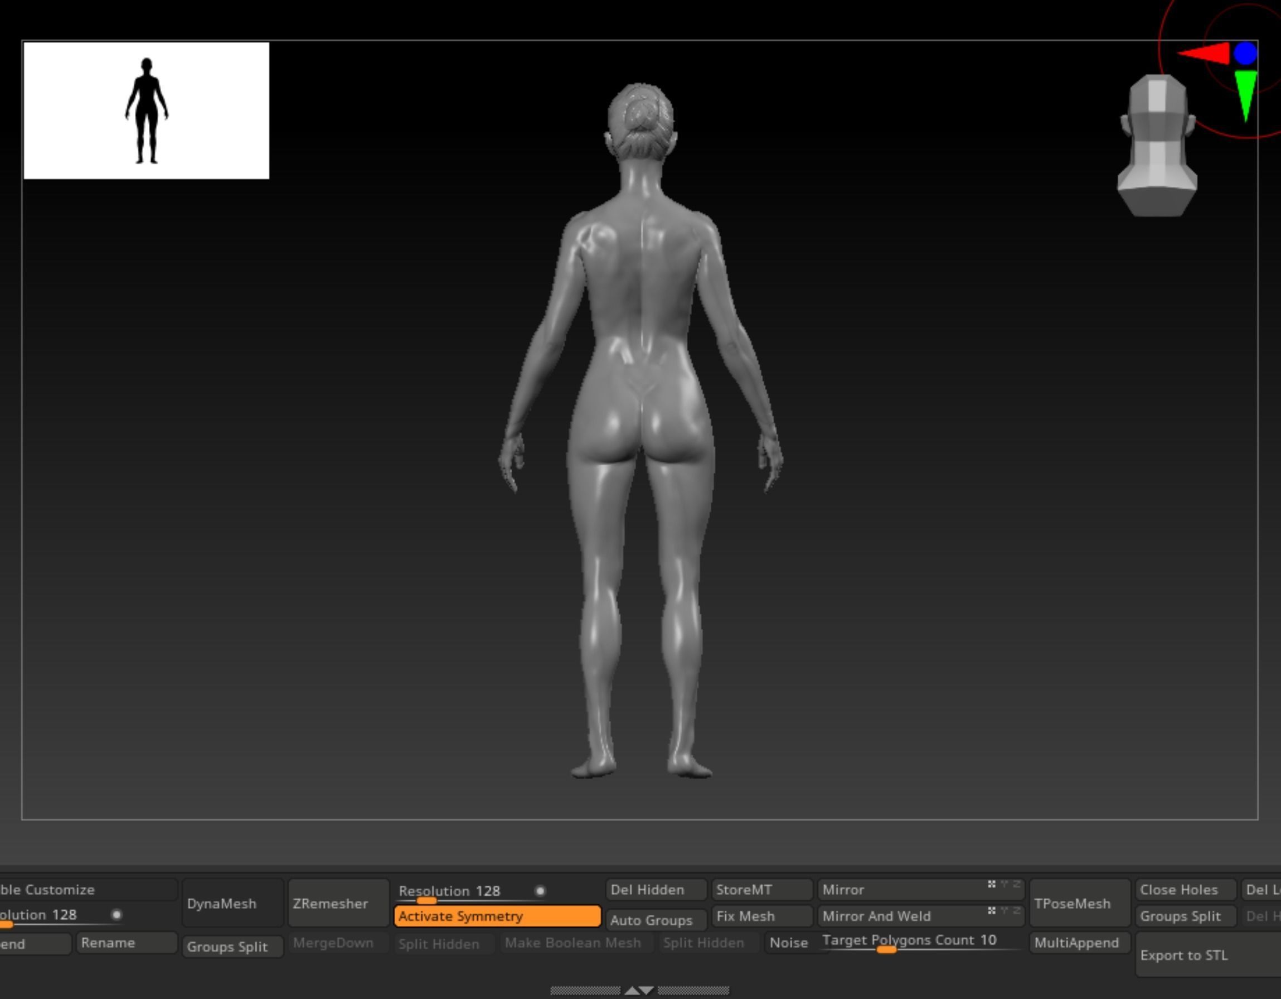Viewport: 1281px width, 999px height.
Task: Click the Enable Customize button
Action: 88,890
